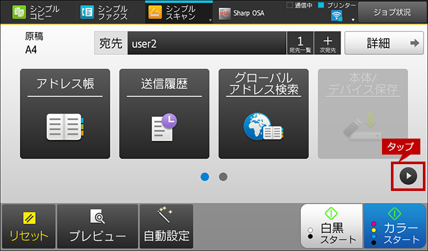
Task: Expand the dropdown arrow under プリンター
Action: [353, 20]
